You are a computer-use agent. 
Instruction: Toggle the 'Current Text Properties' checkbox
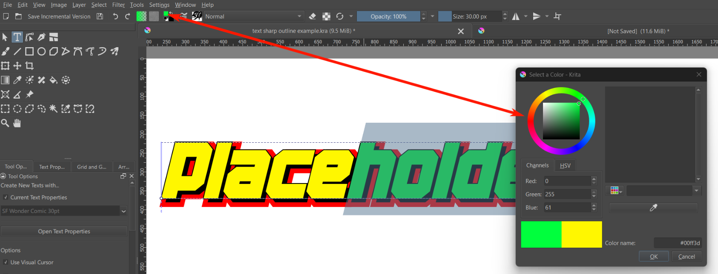(x=6, y=197)
